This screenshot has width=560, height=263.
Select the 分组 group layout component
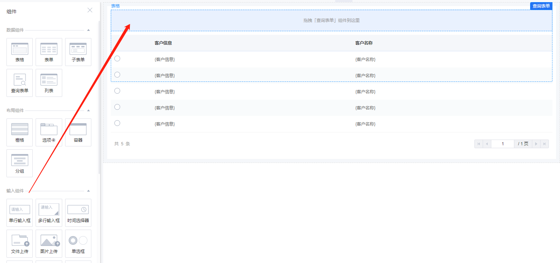(19, 163)
